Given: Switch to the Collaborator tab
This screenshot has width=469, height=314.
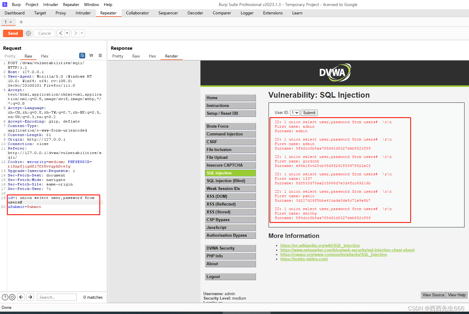Looking at the screenshot, I should [x=137, y=13].
